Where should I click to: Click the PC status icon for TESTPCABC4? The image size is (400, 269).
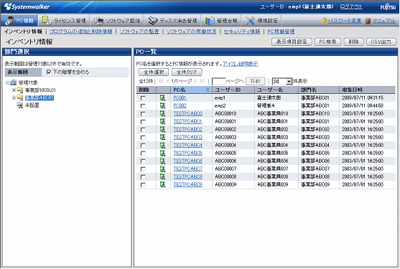pyautogui.click(x=162, y=145)
